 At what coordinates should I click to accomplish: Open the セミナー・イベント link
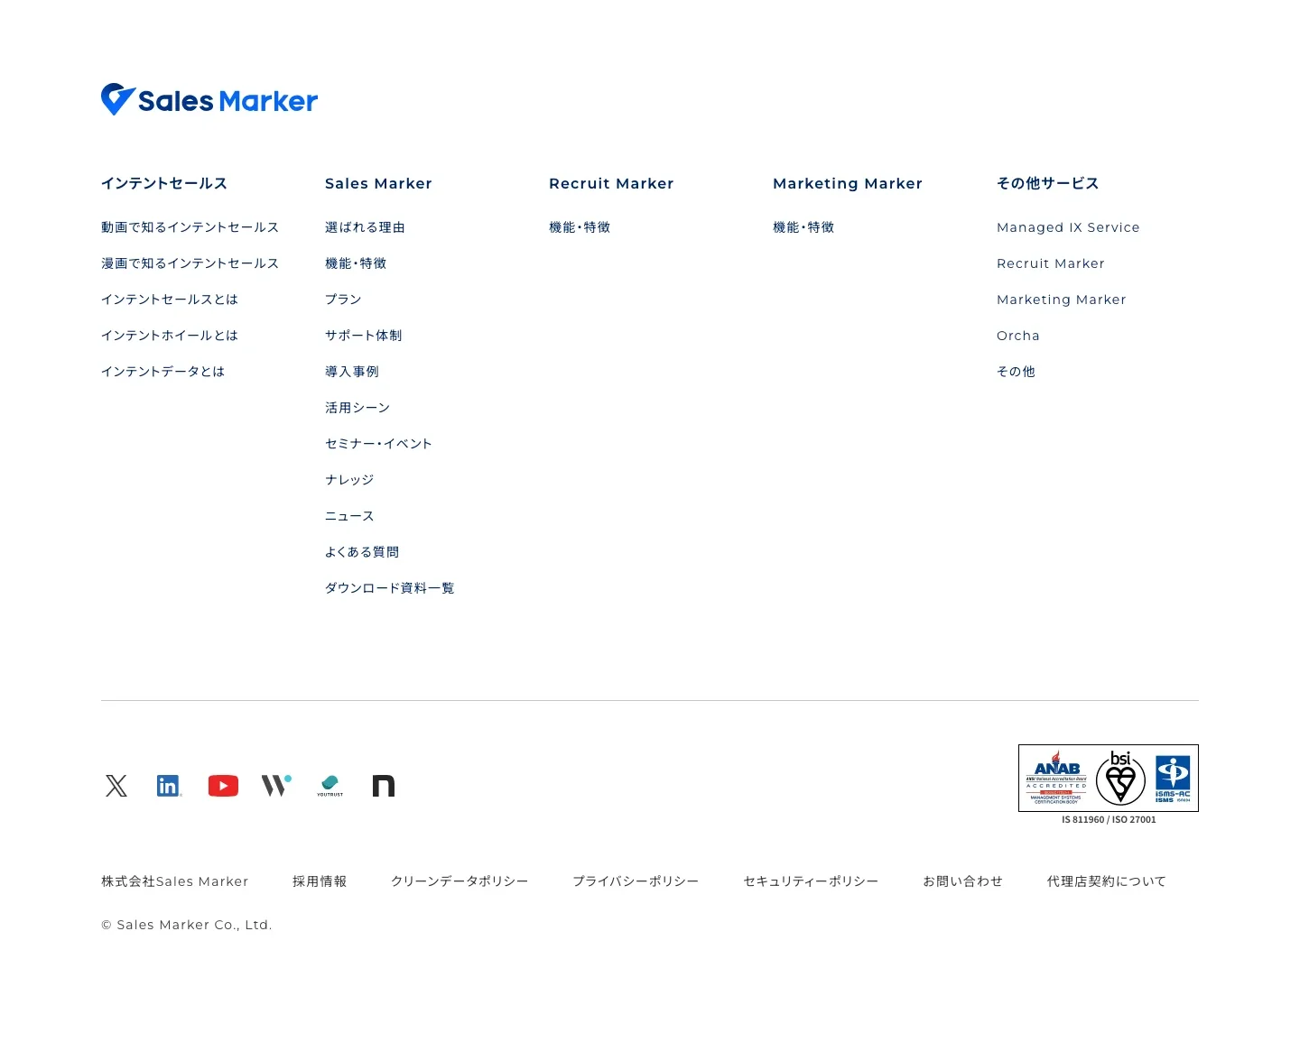[378, 444]
